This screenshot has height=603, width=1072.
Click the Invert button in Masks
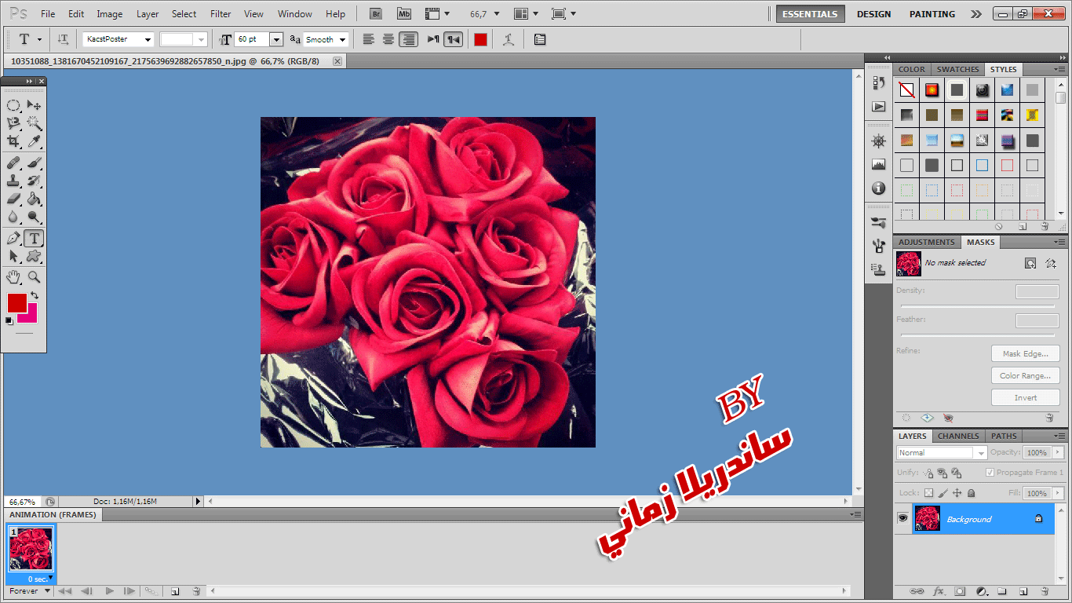pos(1025,398)
